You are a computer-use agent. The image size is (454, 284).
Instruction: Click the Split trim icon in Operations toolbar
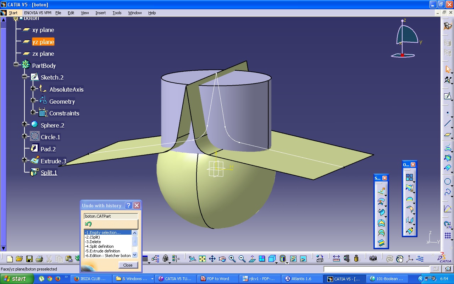coord(409,188)
